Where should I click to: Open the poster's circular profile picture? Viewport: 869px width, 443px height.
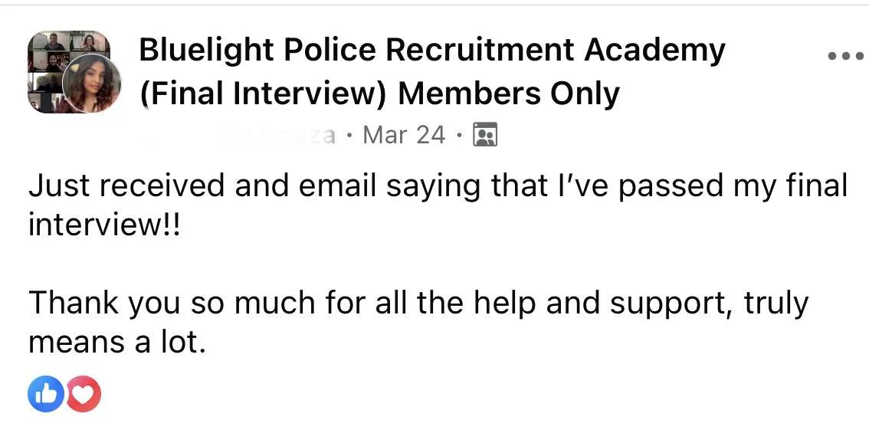pos(91,84)
